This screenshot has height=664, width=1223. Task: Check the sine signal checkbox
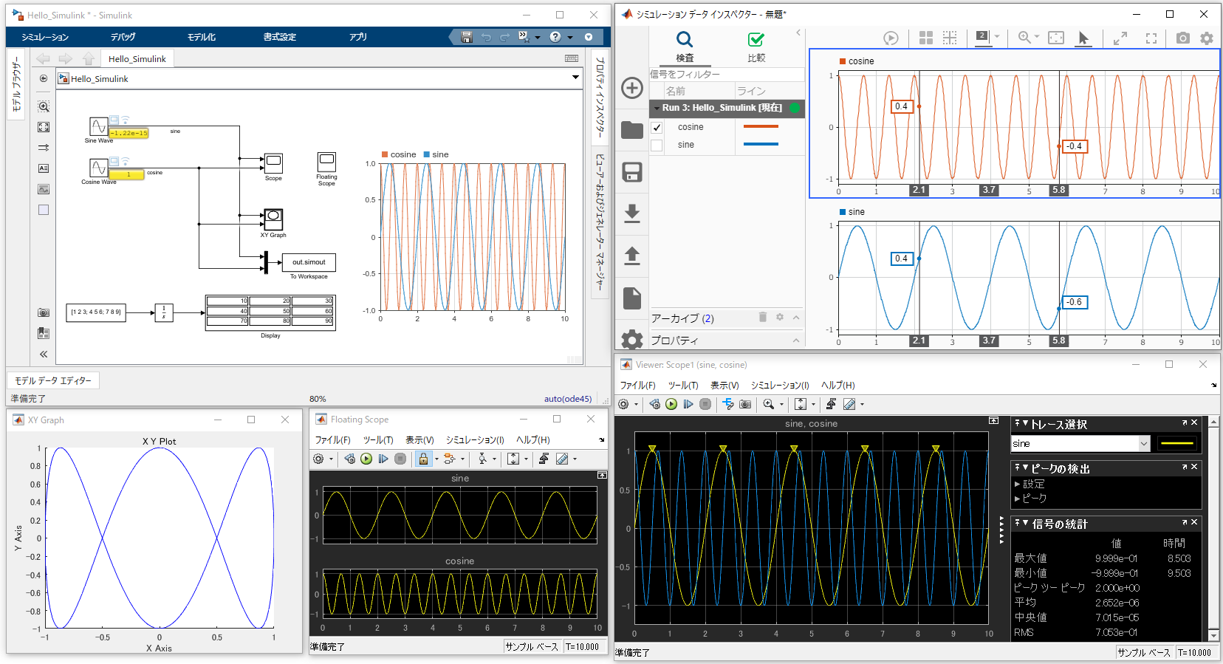(657, 146)
